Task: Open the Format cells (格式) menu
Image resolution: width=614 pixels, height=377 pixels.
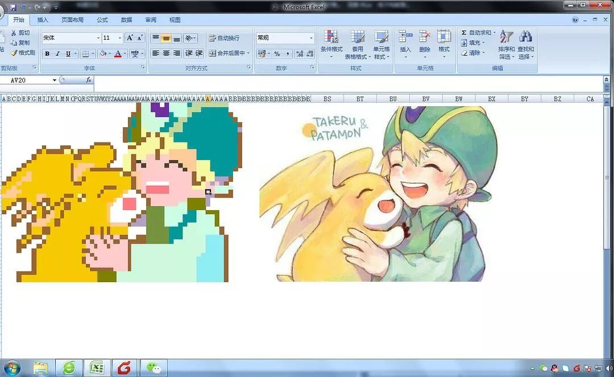Action: (x=443, y=44)
